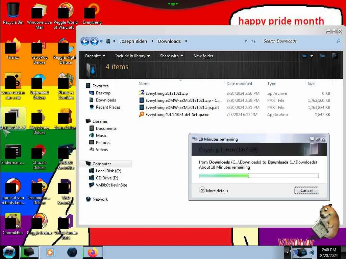Click the Change your view icon
The width and height of the screenshot is (346, 259).
pos(304,56)
